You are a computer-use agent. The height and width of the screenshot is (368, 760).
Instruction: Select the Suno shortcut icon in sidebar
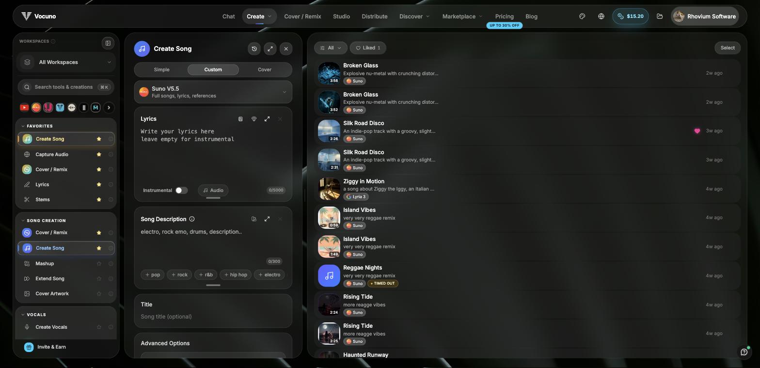pyautogui.click(x=36, y=108)
